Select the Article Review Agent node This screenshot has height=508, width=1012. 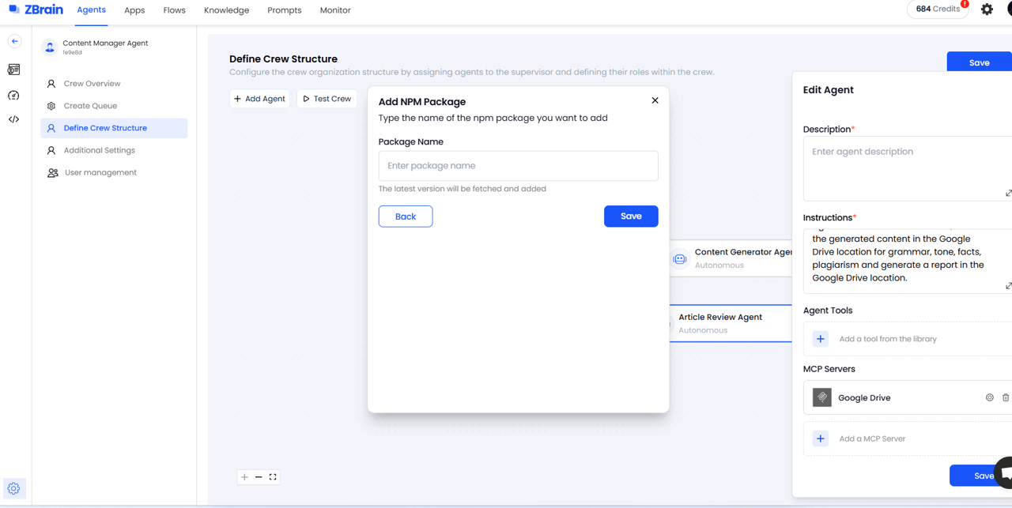pos(731,323)
